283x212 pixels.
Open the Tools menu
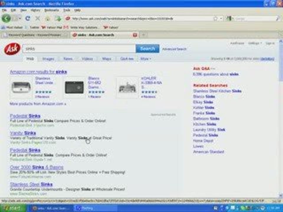pos(67,10)
